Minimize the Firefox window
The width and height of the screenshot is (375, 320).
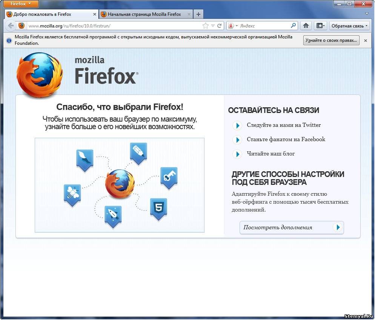(339, 4)
